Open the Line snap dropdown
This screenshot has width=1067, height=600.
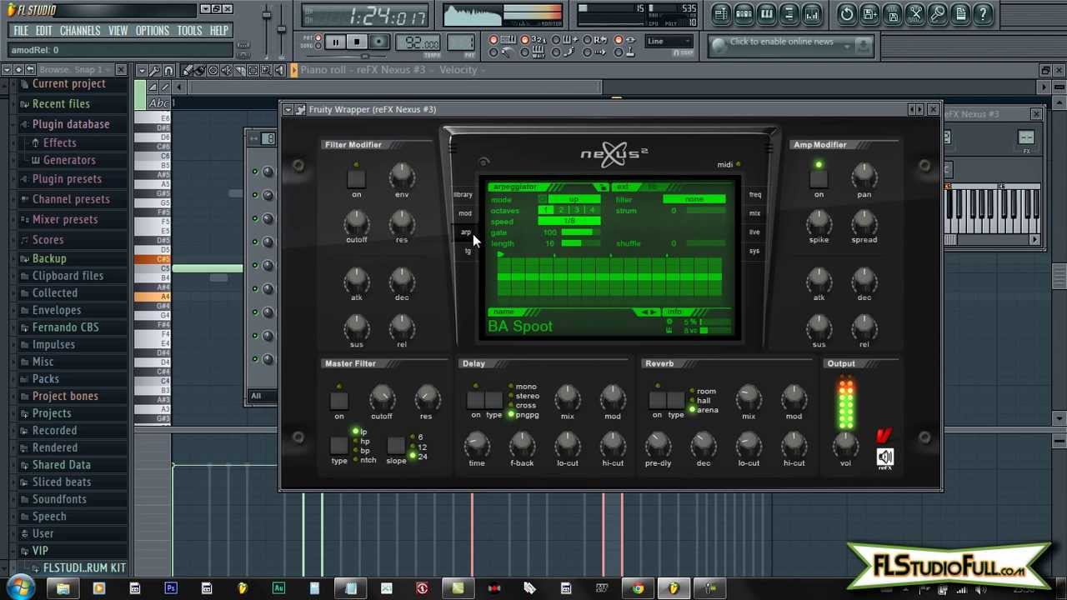[669, 42]
